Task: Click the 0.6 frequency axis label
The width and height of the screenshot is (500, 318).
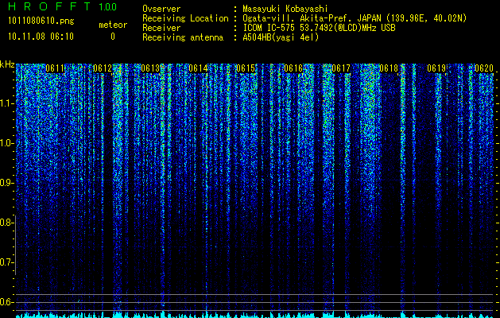Action: [6, 302]
